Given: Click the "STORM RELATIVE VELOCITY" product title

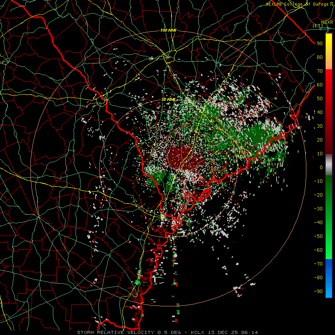Looking at the screenshot, I should pos(115,332).
